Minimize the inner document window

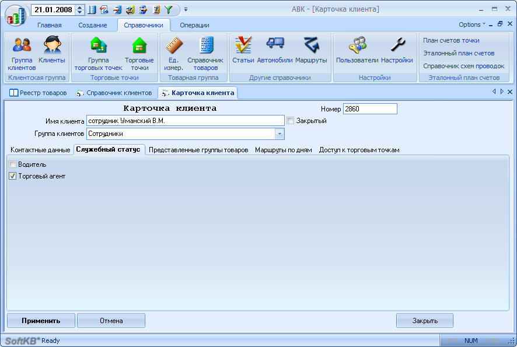pyautogui.click(x=491, y=24)
